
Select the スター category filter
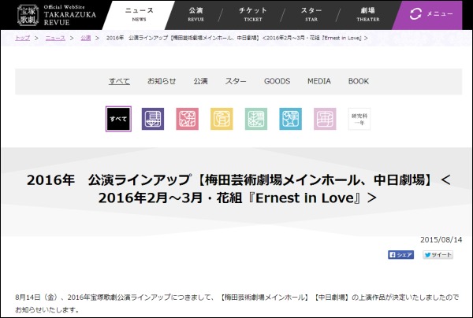pyautogui.click(x=236, y=81)
